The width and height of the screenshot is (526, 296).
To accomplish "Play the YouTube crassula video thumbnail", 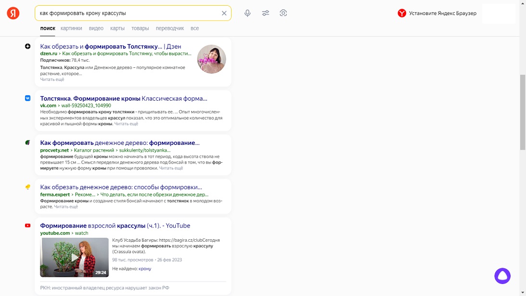I will pos(75,257).
